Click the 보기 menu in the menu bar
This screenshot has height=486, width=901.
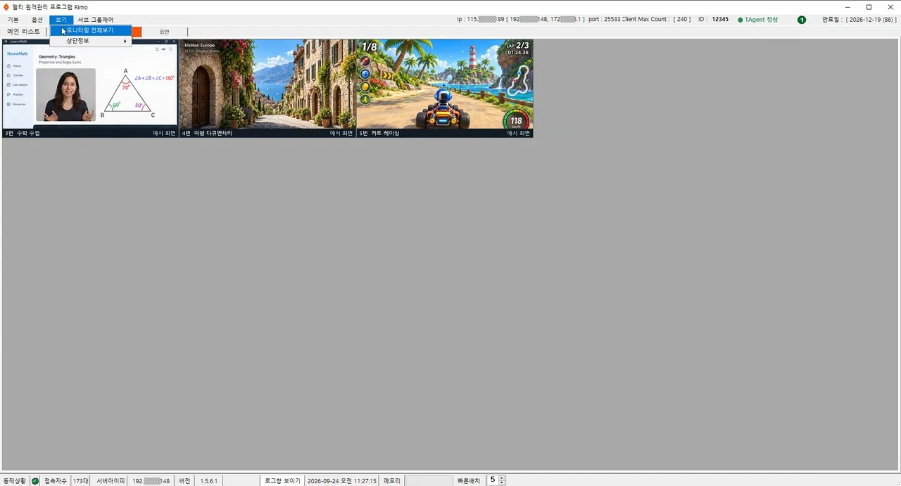[61, 20]
